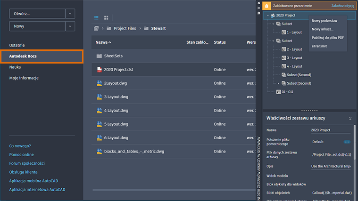Click Zakończ edycję link

point(343,6)
